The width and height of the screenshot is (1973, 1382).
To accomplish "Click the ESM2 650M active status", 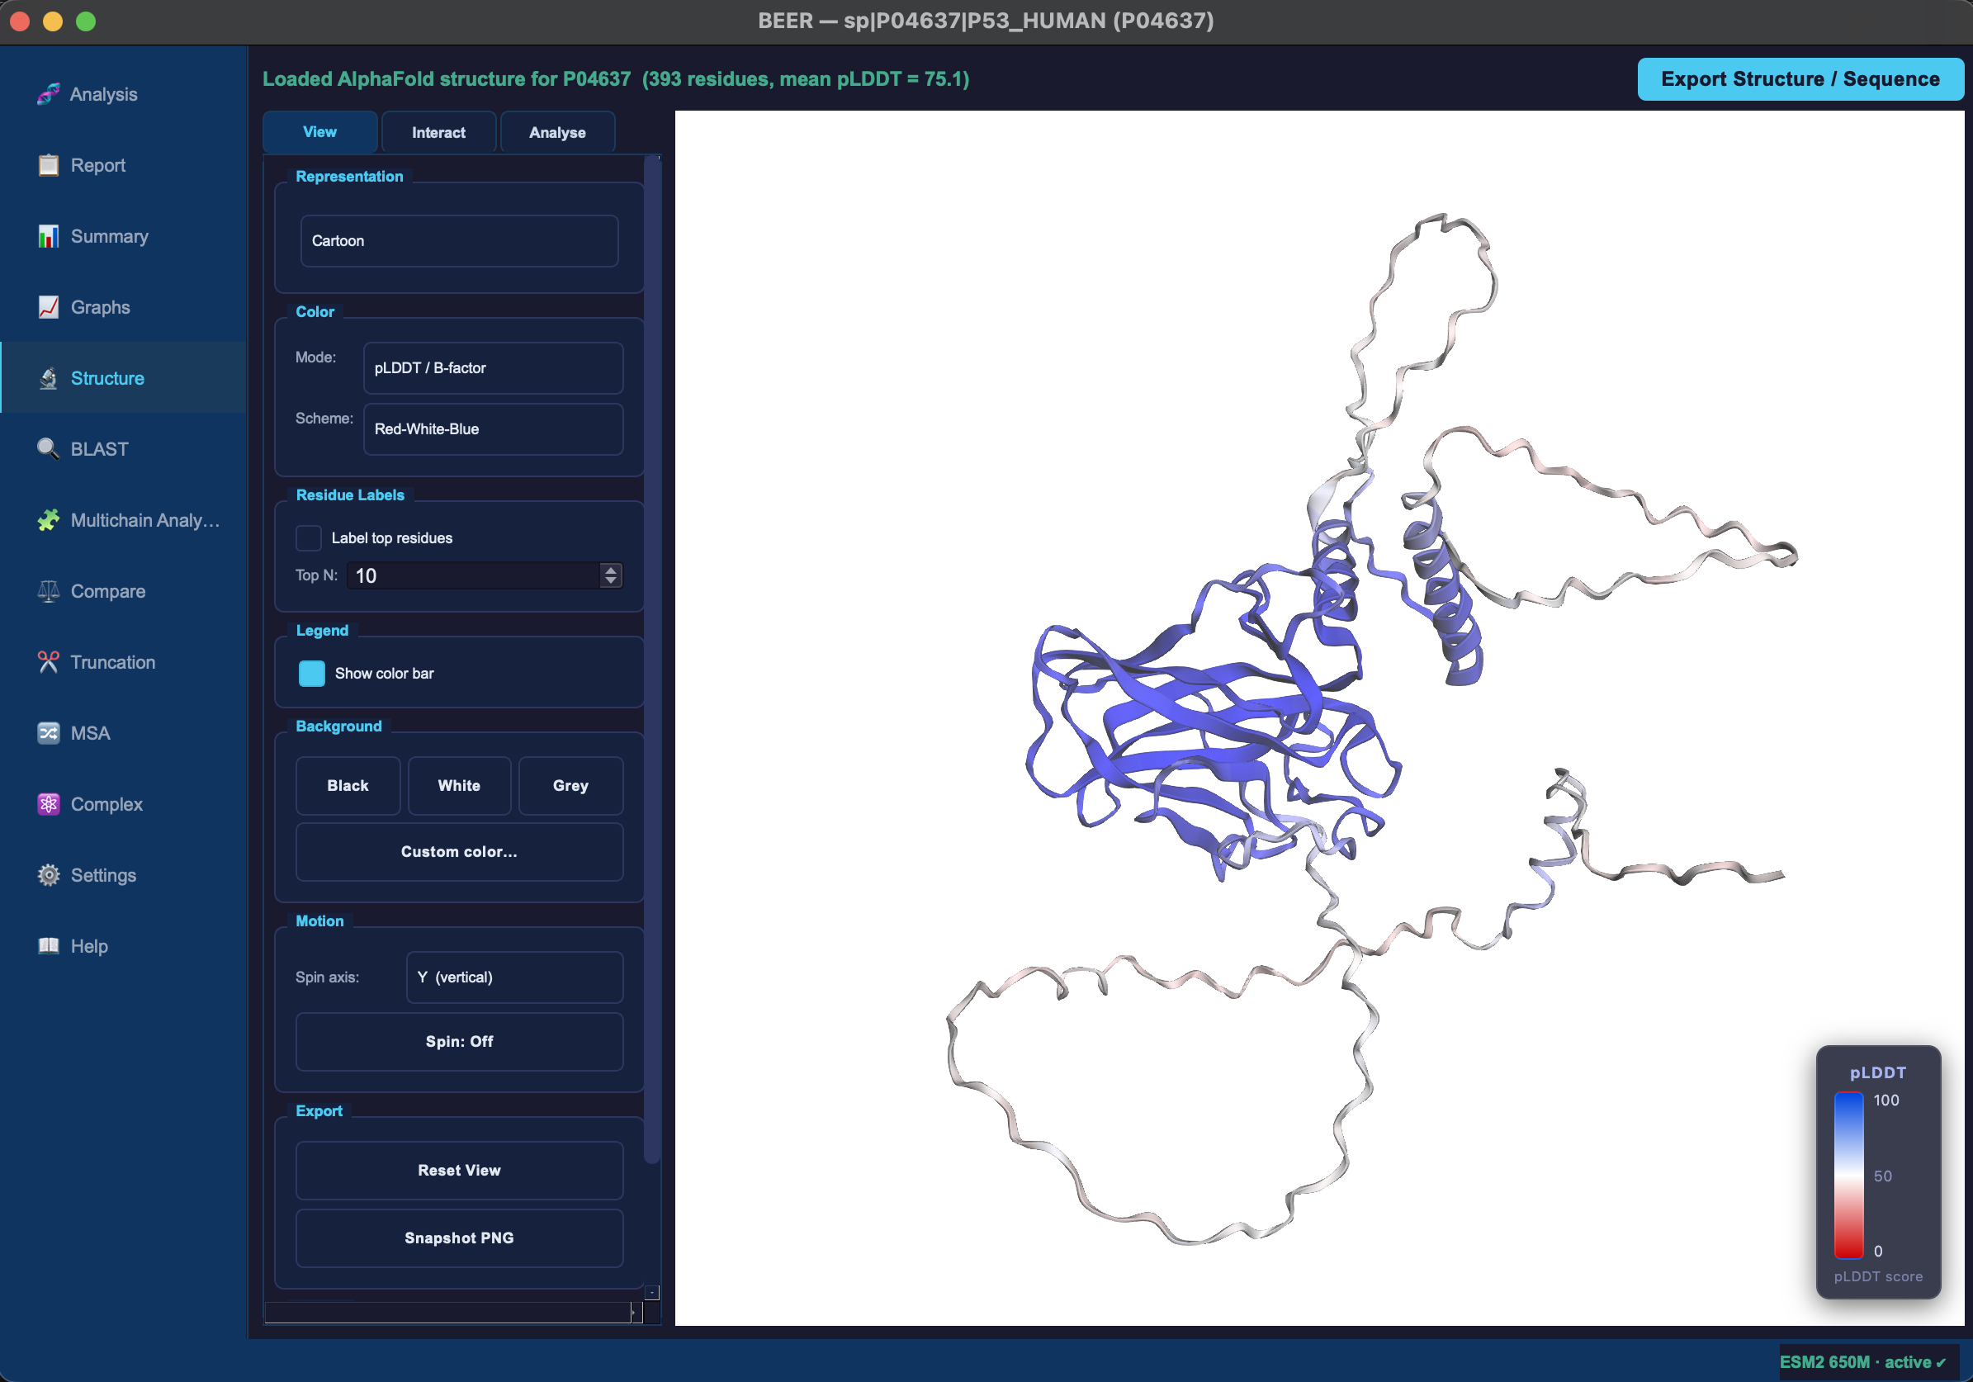I will (x=1862, y=1362).
